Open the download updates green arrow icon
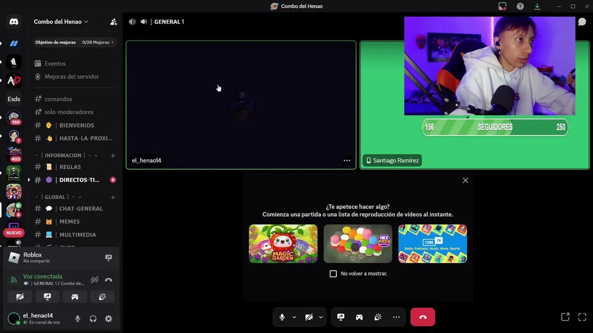This screenshot has height=333, width=593. [537, 6]
